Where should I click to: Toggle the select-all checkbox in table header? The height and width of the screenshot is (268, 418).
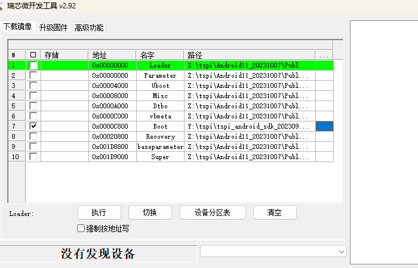[33, 55]
